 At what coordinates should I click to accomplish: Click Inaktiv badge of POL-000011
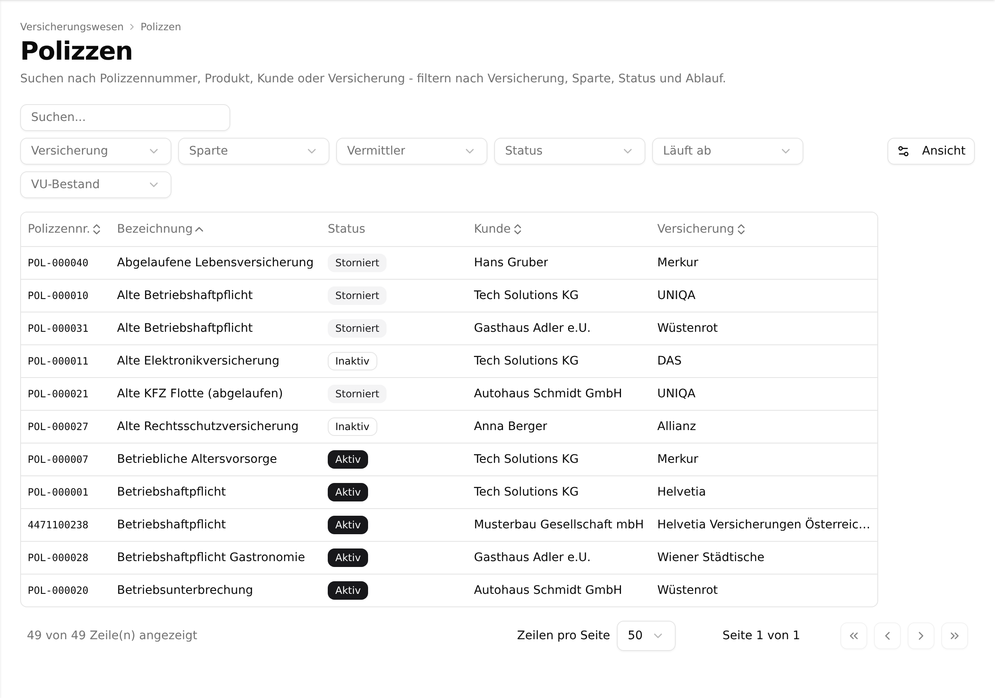click(352, 361)
